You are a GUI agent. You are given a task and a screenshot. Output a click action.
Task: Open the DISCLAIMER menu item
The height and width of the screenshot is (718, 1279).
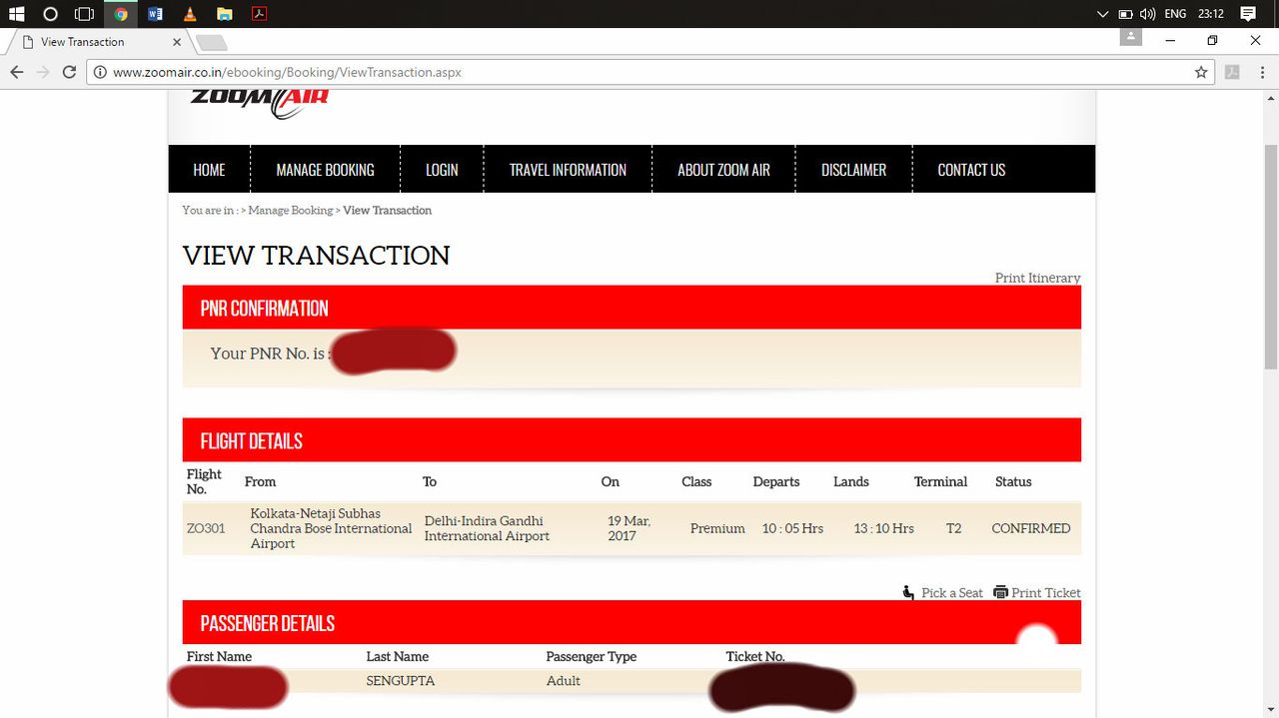853,170
